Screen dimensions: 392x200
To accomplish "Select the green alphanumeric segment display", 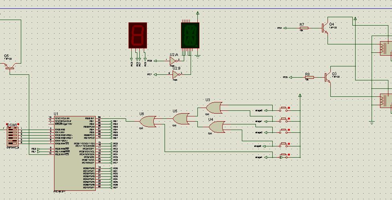I will [x=190, y=35].
